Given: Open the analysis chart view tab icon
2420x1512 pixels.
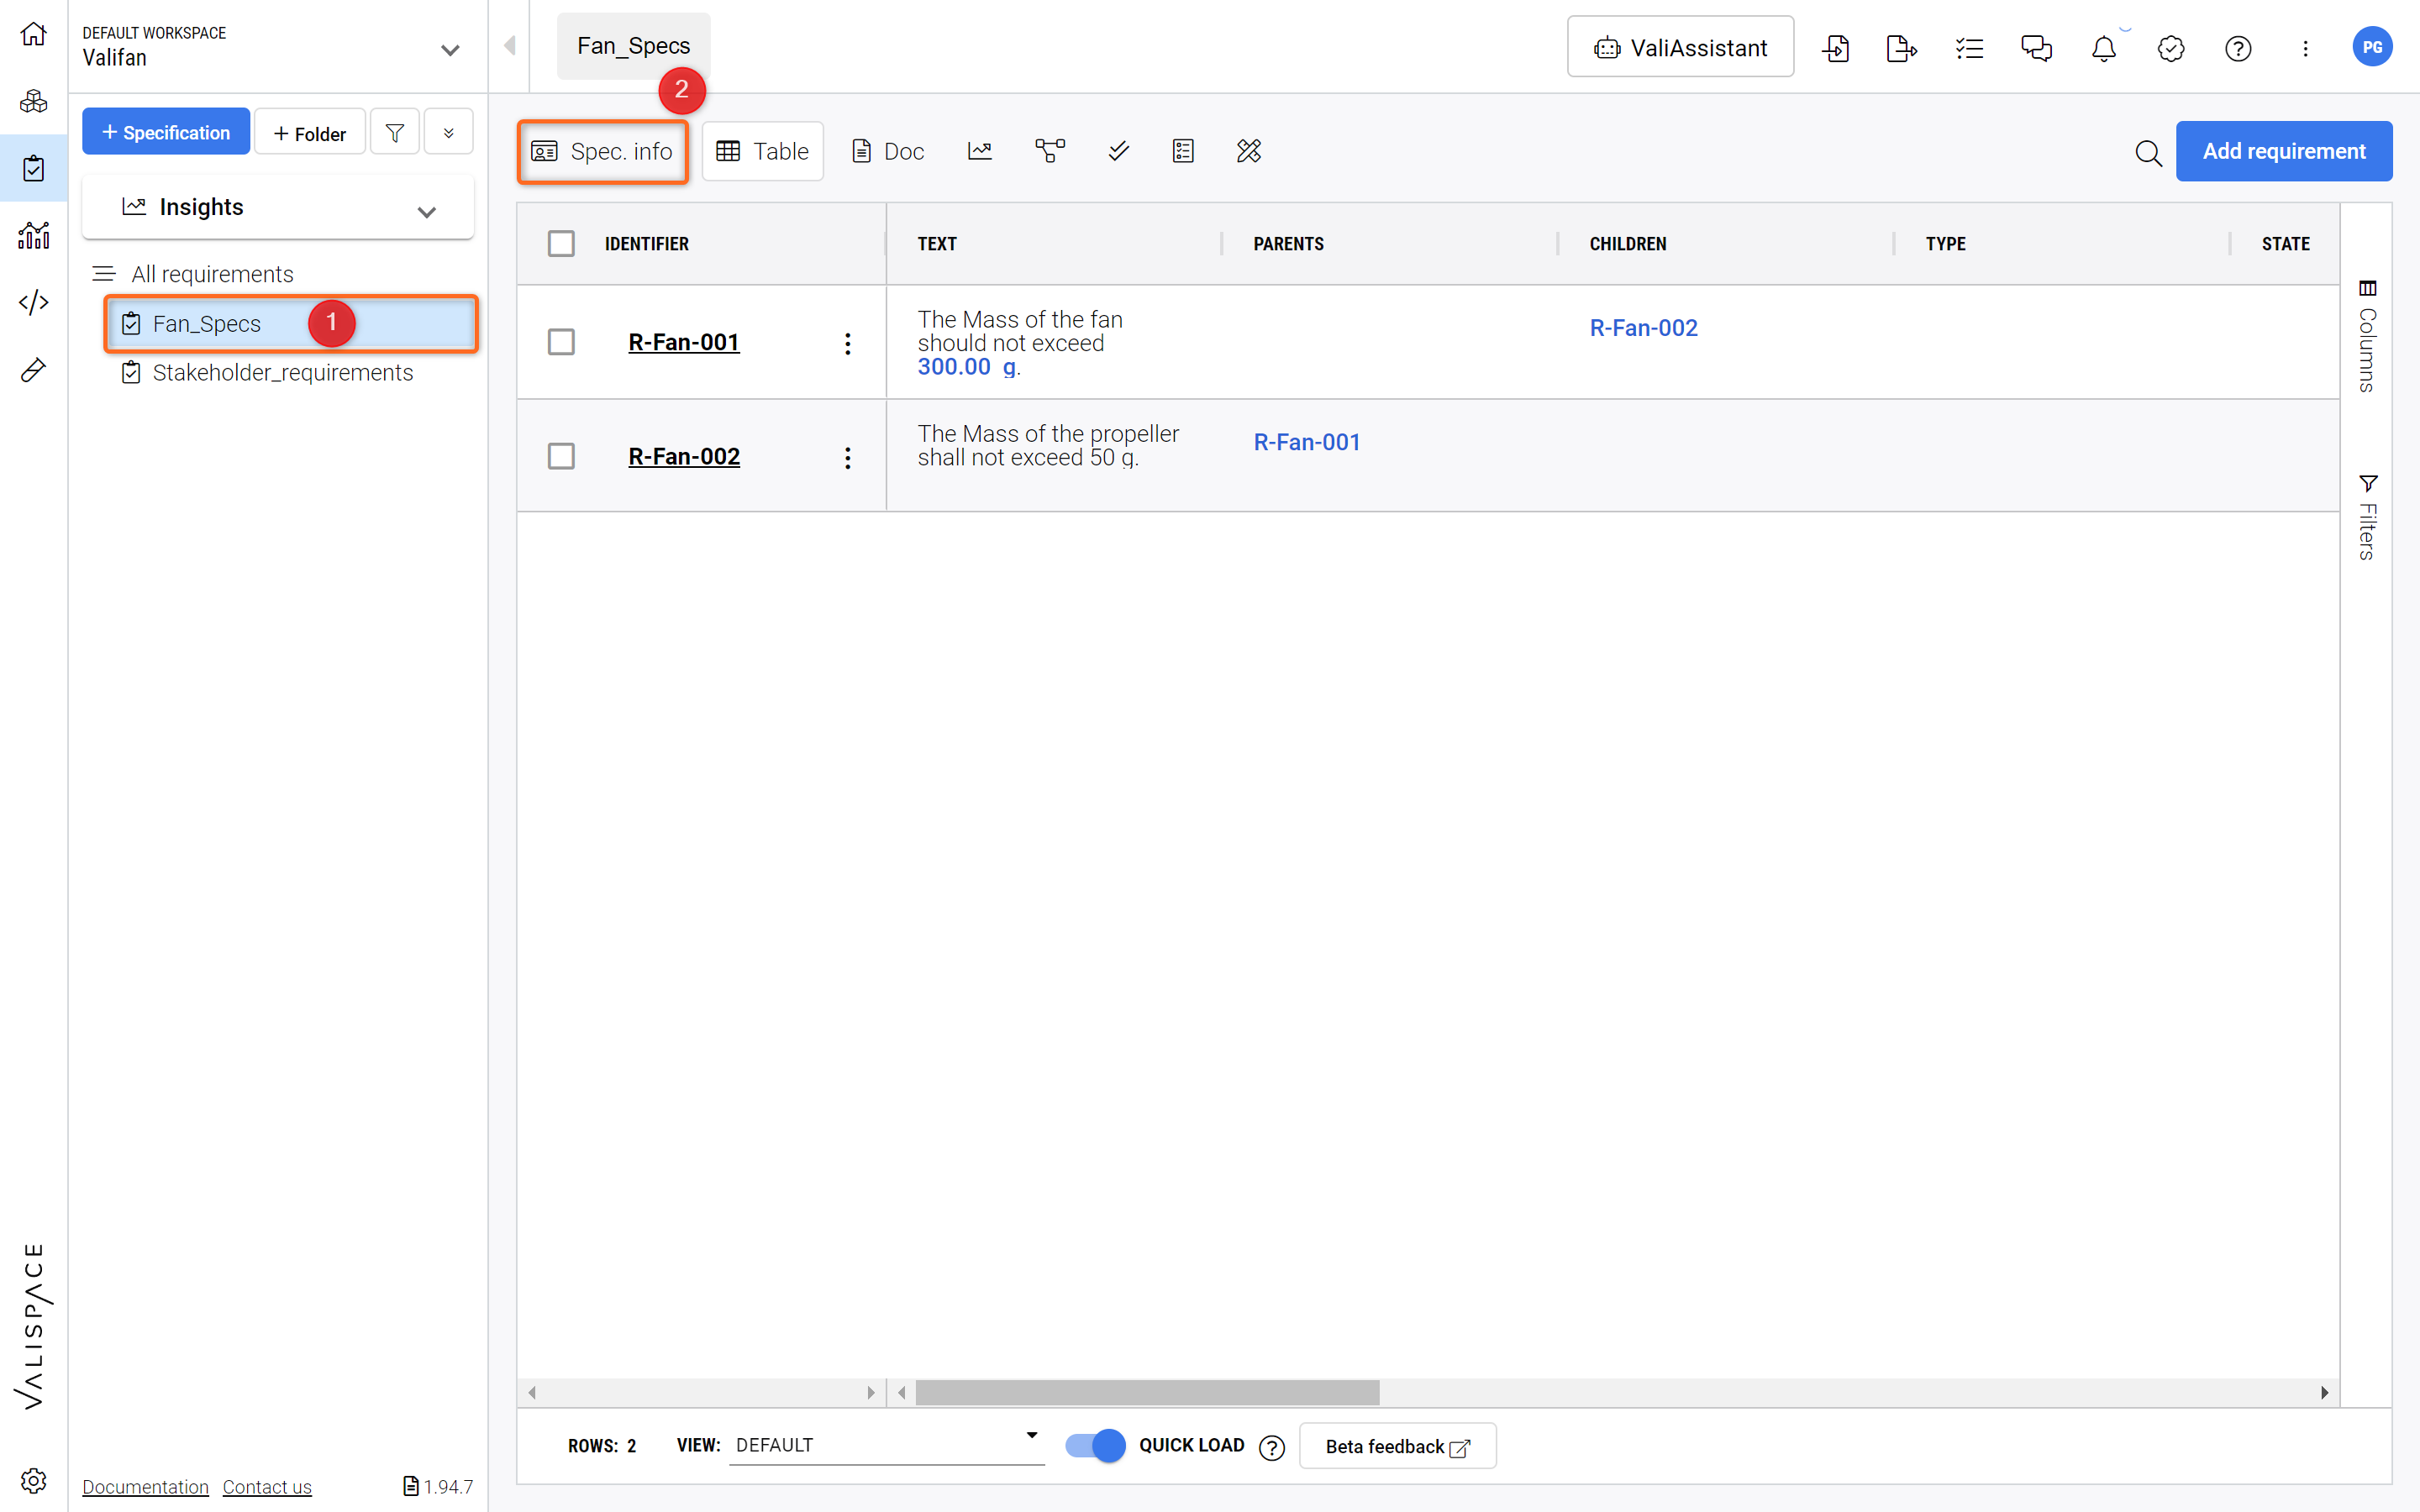Looking at the screenshot, I should 980,151.
